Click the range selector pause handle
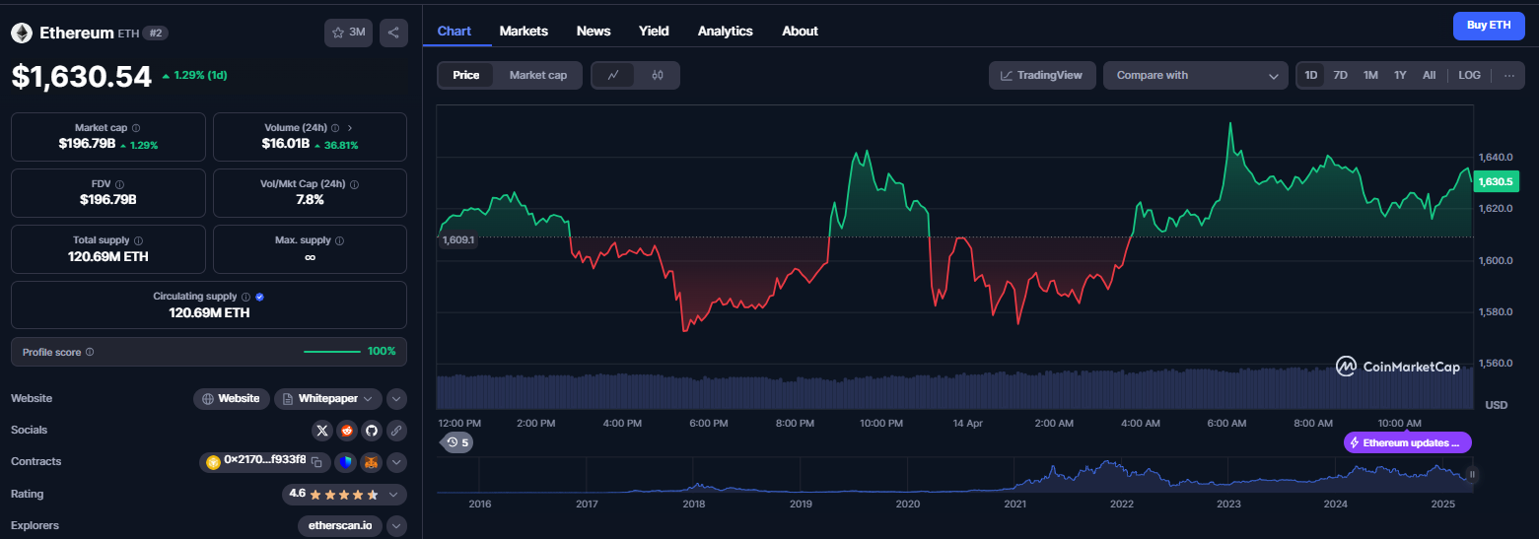1539x539 pixels. (1472, 474)
